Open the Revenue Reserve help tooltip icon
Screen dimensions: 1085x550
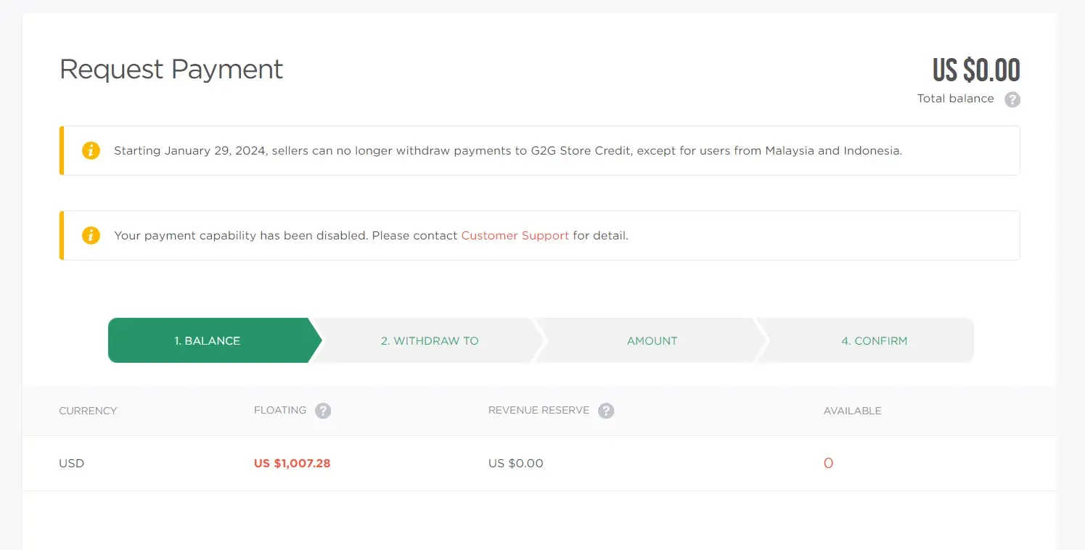606,411
